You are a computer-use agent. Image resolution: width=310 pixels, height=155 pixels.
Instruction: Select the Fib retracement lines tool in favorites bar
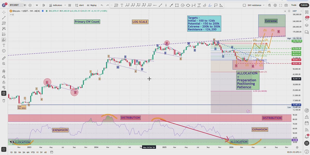click(116, 5)
